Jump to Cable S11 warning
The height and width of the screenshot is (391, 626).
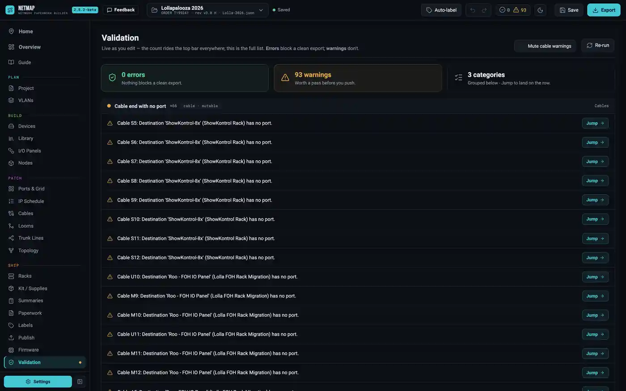click(x=595, y=238)
